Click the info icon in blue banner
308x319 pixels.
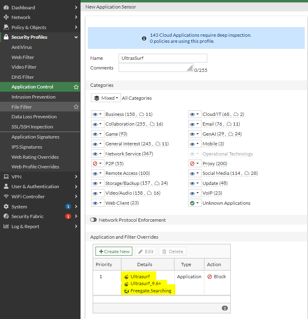tap(144, 38)
